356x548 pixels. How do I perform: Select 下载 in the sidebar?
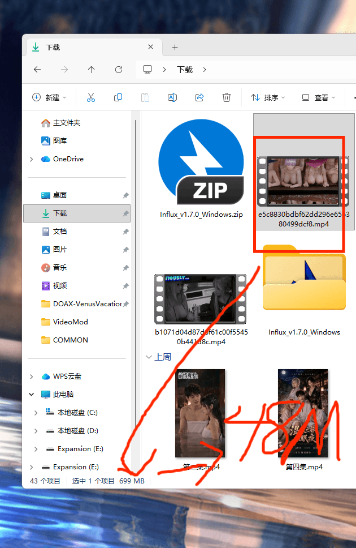click(77, 213)
